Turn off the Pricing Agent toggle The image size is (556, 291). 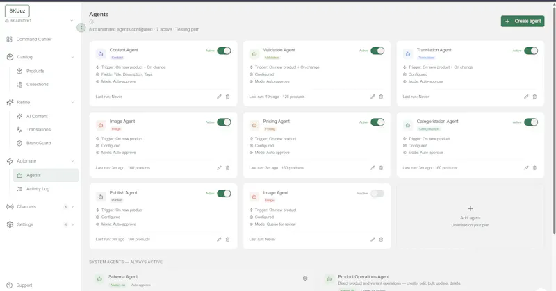click(377, 122)
